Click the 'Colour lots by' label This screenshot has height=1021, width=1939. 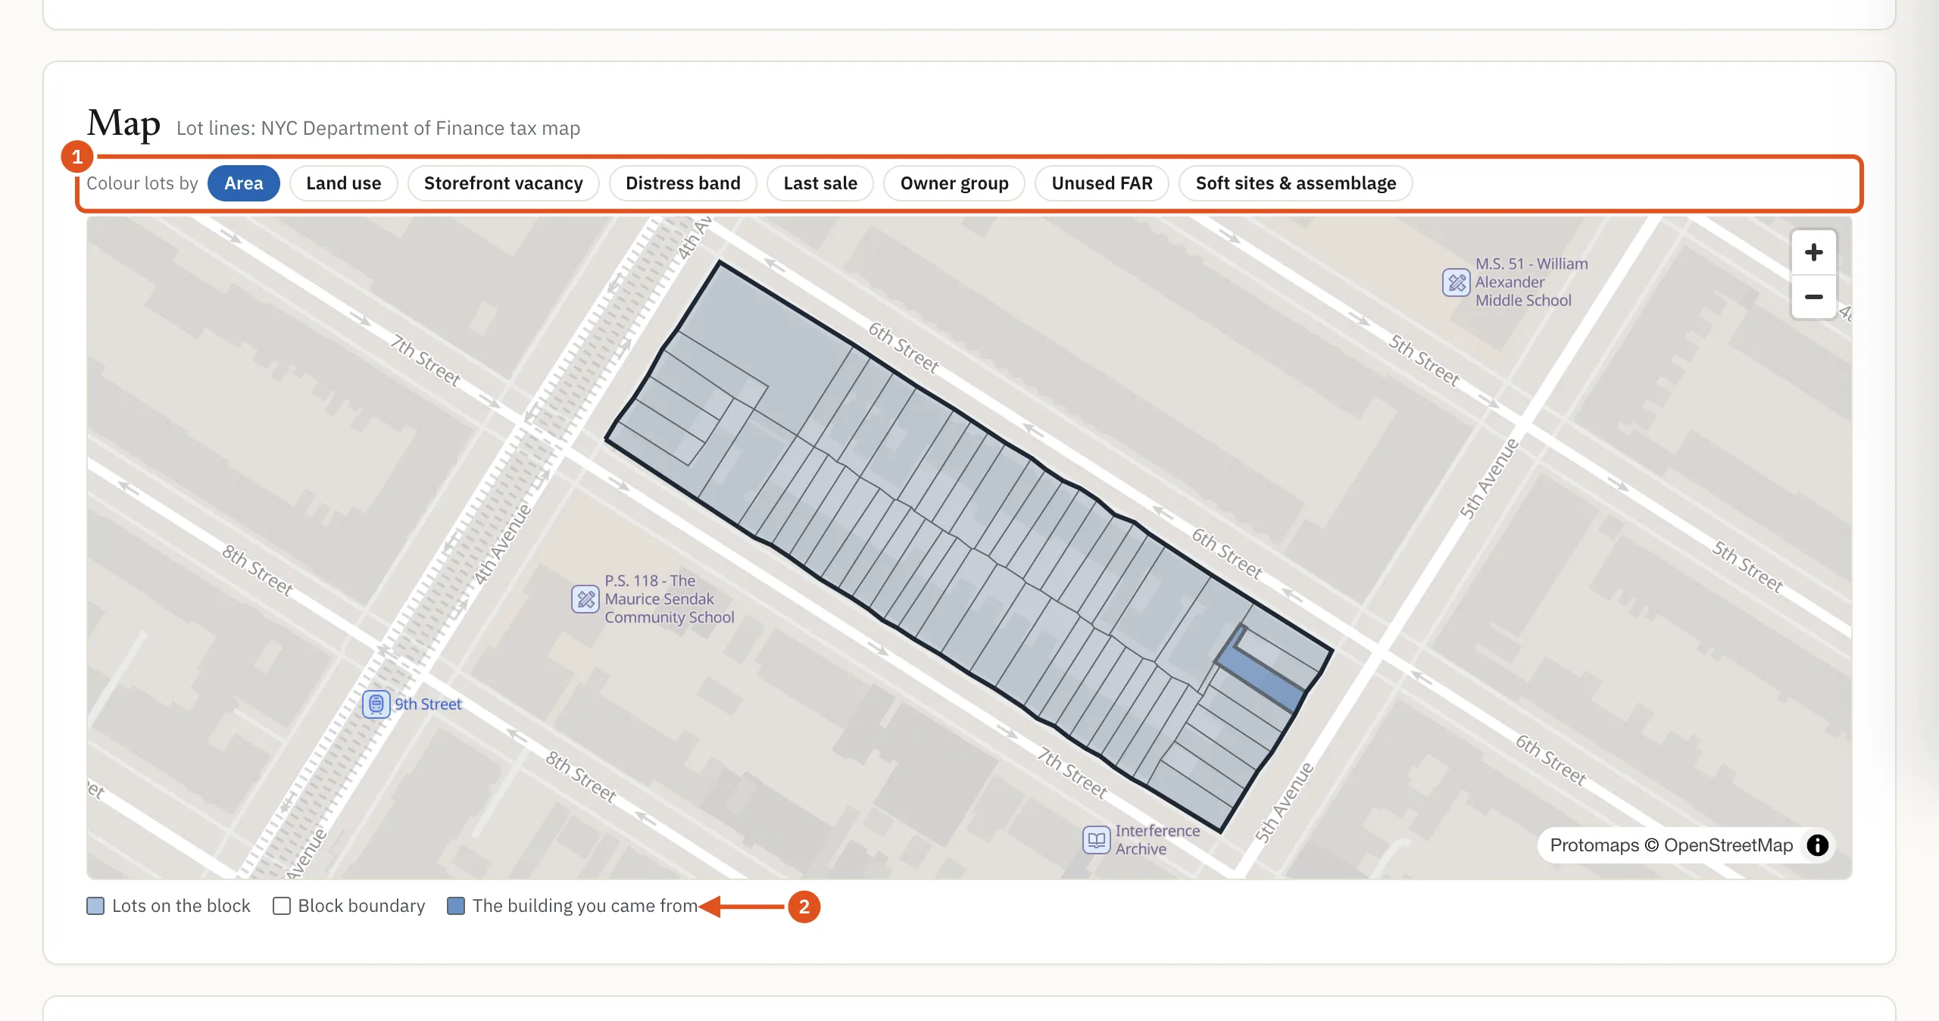(142, 183)
